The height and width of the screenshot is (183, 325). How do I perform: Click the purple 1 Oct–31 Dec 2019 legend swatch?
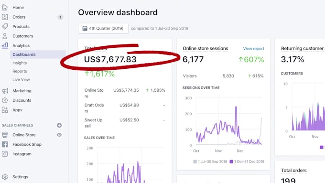point(231,161)
